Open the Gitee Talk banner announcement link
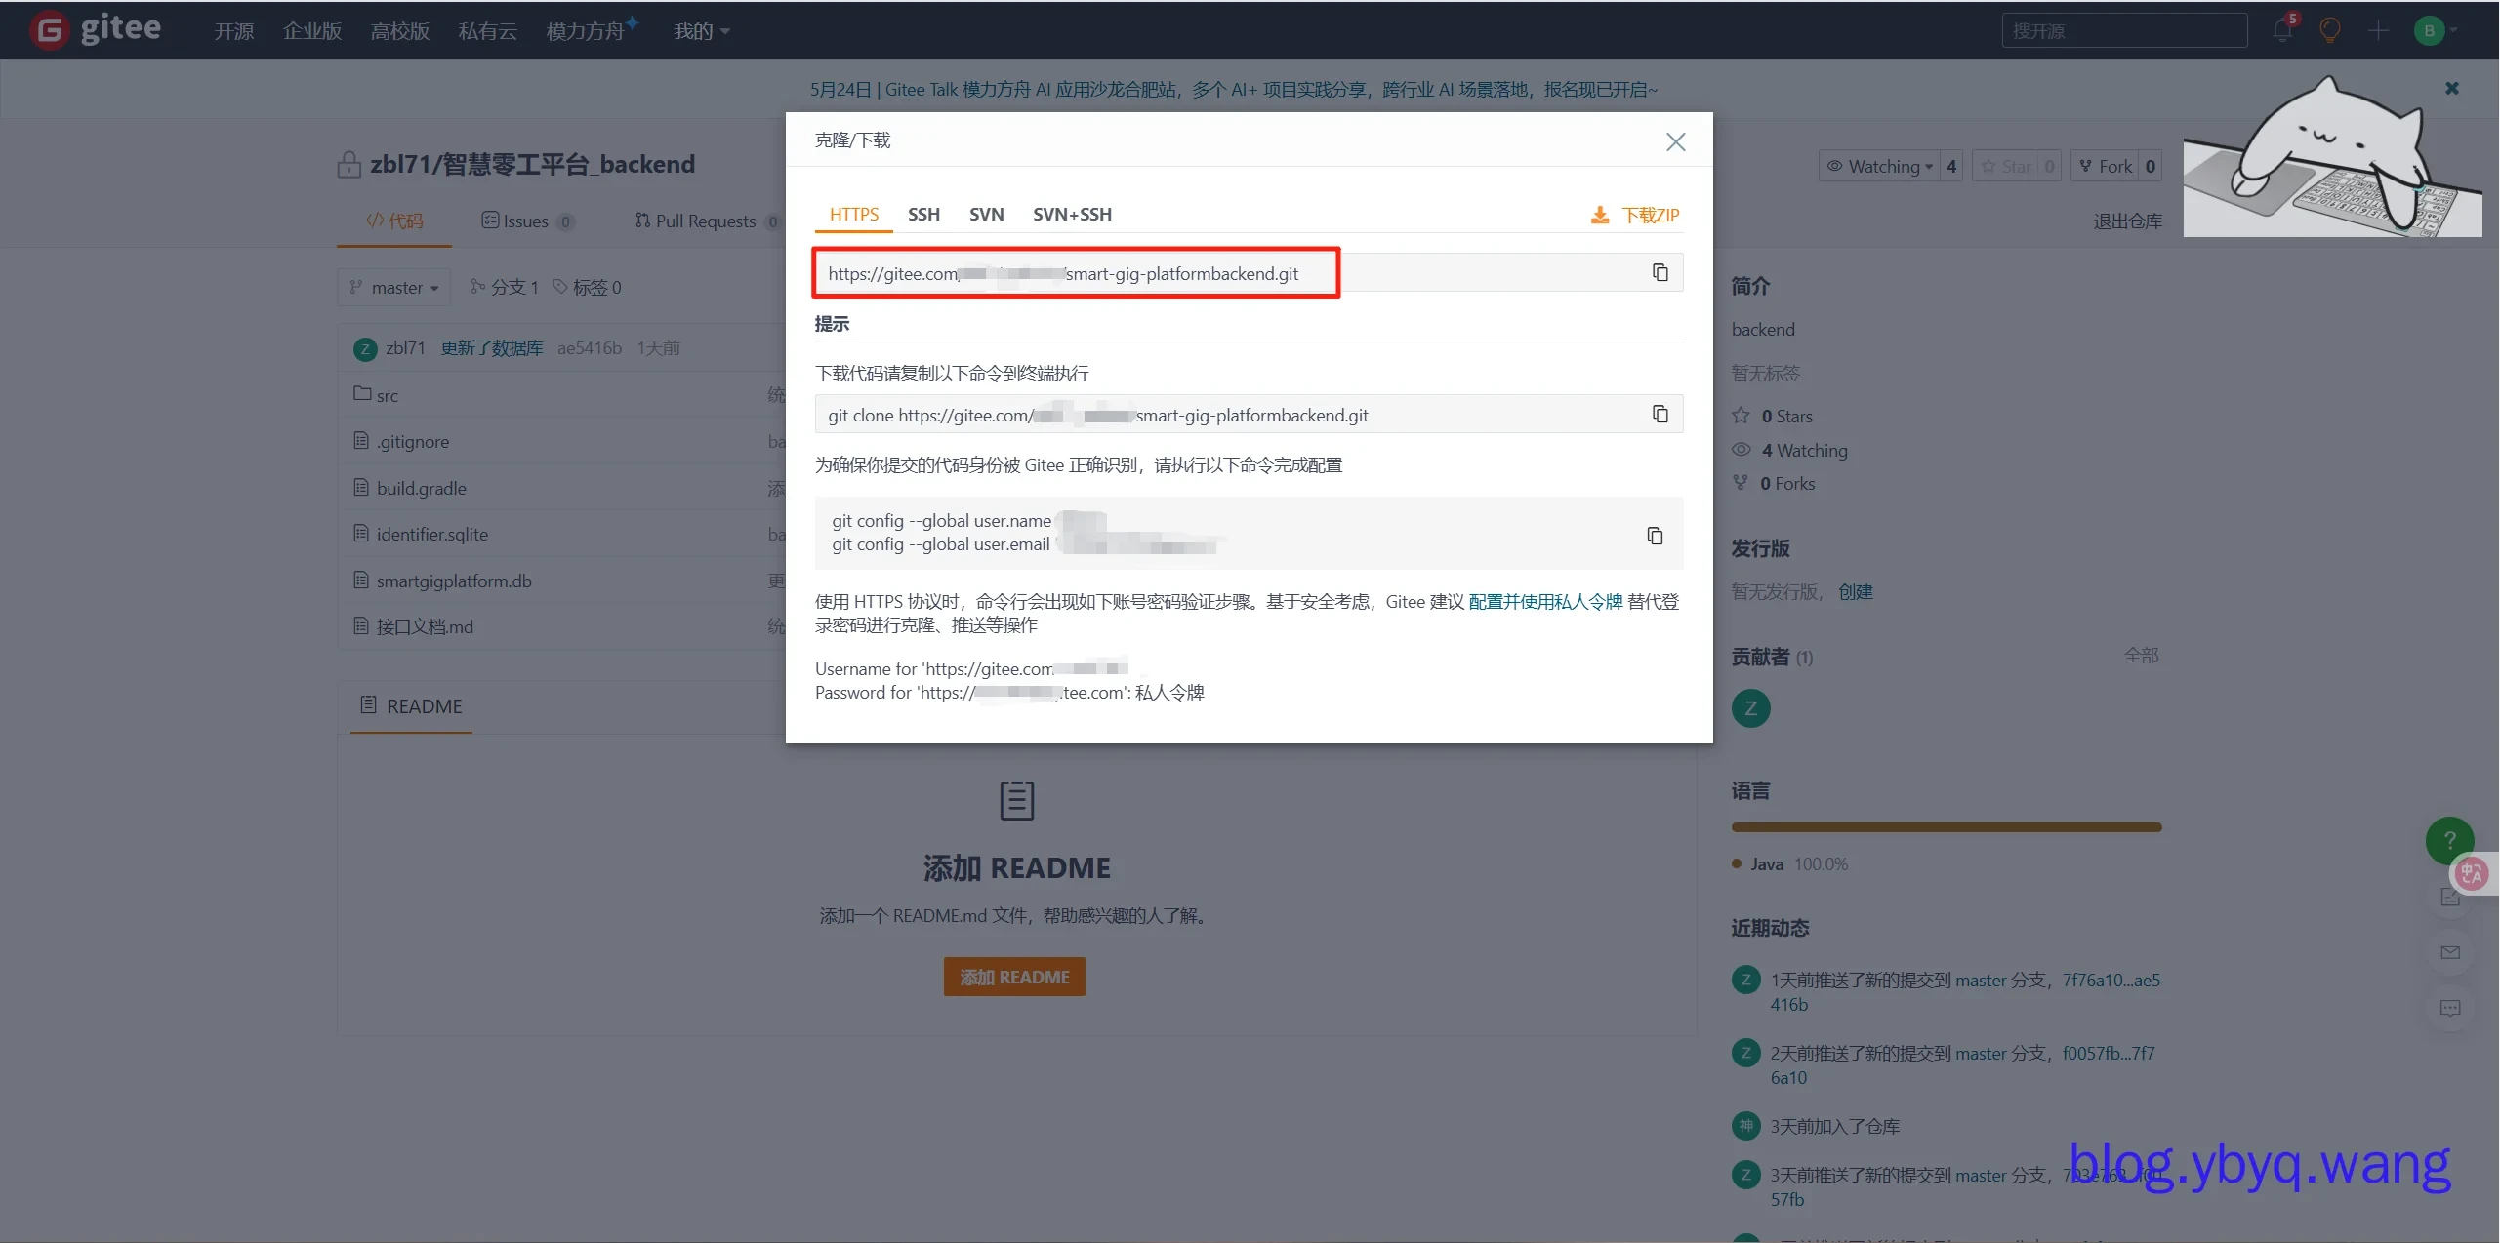 [x=1233, y=89]
